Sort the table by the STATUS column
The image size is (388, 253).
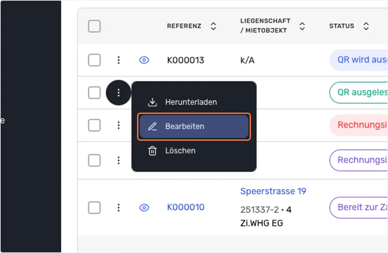coord(366,26)
